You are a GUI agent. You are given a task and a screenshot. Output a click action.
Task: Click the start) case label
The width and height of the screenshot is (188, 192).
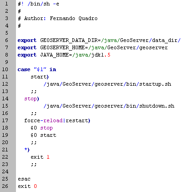(40, 77)
